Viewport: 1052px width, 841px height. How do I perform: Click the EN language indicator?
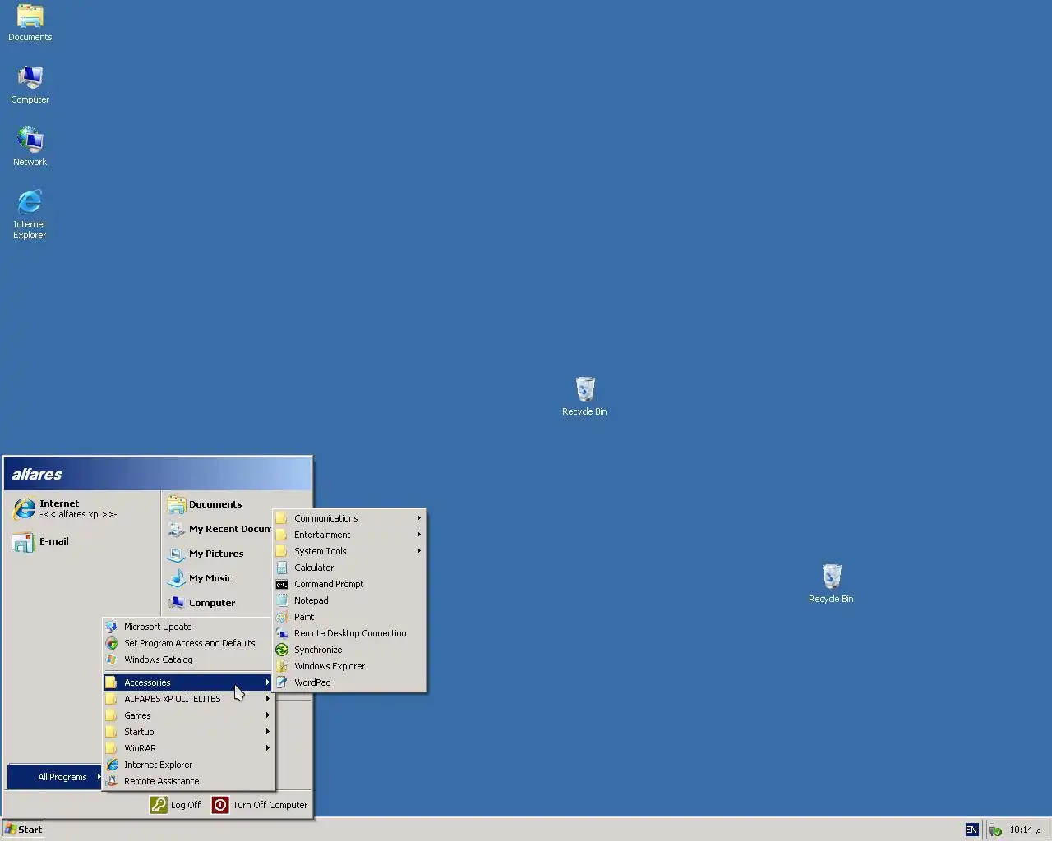pos(971,830)
